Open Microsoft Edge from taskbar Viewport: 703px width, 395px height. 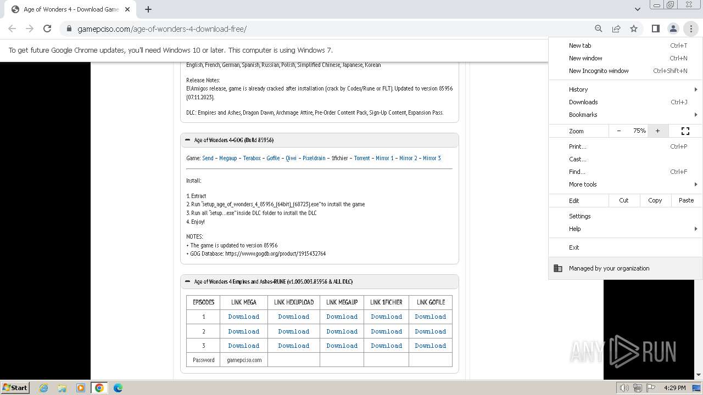click(x=118, y=388)
